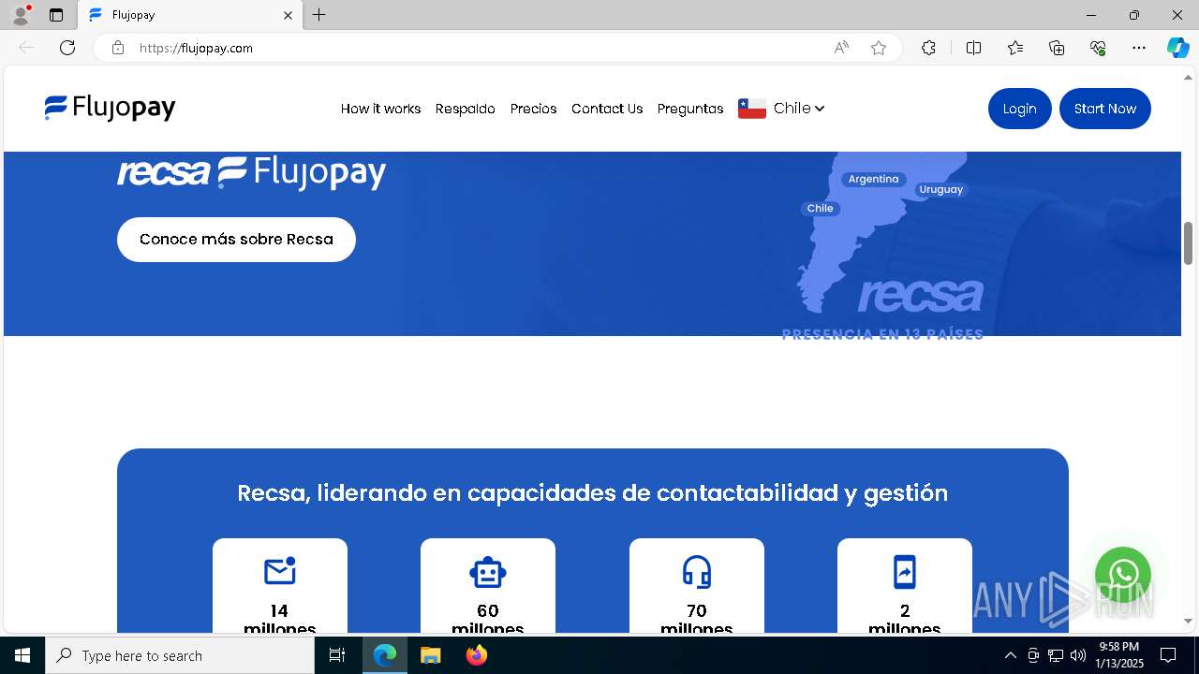This screenshot has height=674, width=1199.
Task: Click the scrollbar up arrow
Action: pyautogui.click(x=1189, y=78)
